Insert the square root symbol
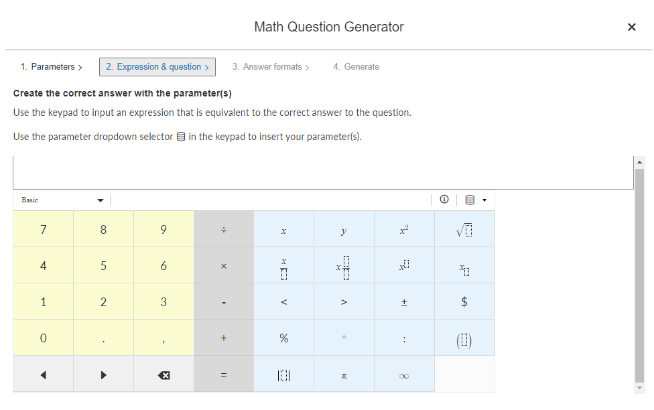Viewport: 654px width, 410px height. [464, 230]
